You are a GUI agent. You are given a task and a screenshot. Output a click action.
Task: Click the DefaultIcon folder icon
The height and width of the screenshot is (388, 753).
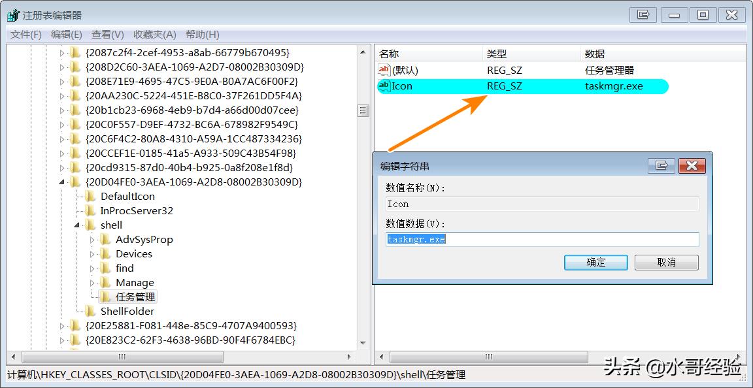90,196
